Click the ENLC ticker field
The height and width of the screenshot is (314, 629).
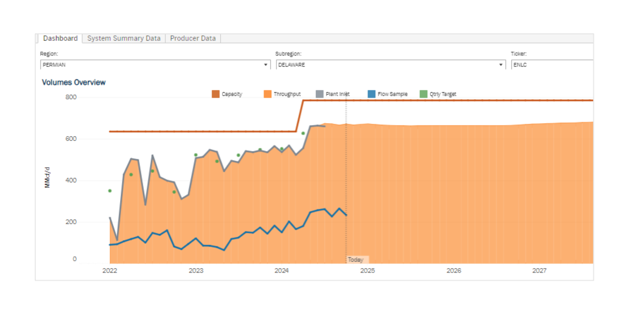(552, 65)
